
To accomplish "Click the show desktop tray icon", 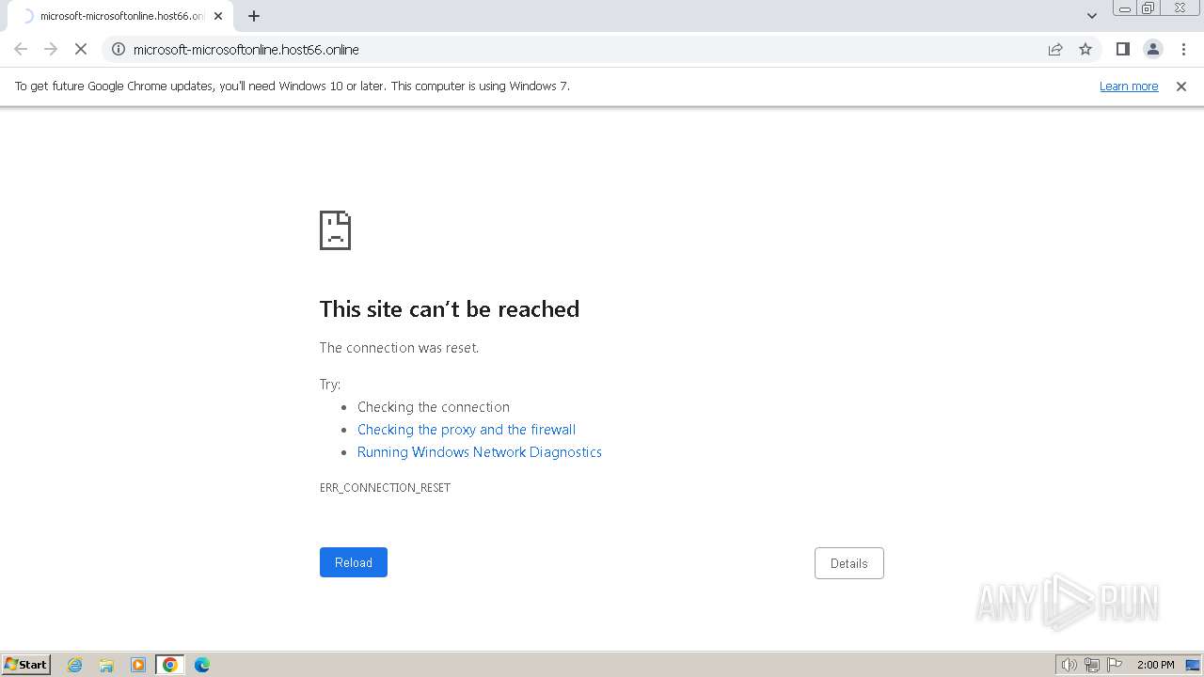I will coord(1193,665).
